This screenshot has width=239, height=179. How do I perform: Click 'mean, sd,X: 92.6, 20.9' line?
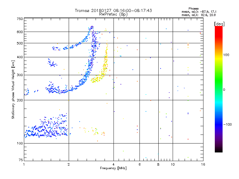point(198,15)
